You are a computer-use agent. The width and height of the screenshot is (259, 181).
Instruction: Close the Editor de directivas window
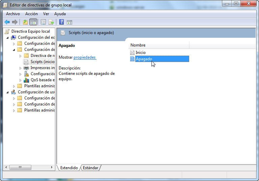point(249,4)
